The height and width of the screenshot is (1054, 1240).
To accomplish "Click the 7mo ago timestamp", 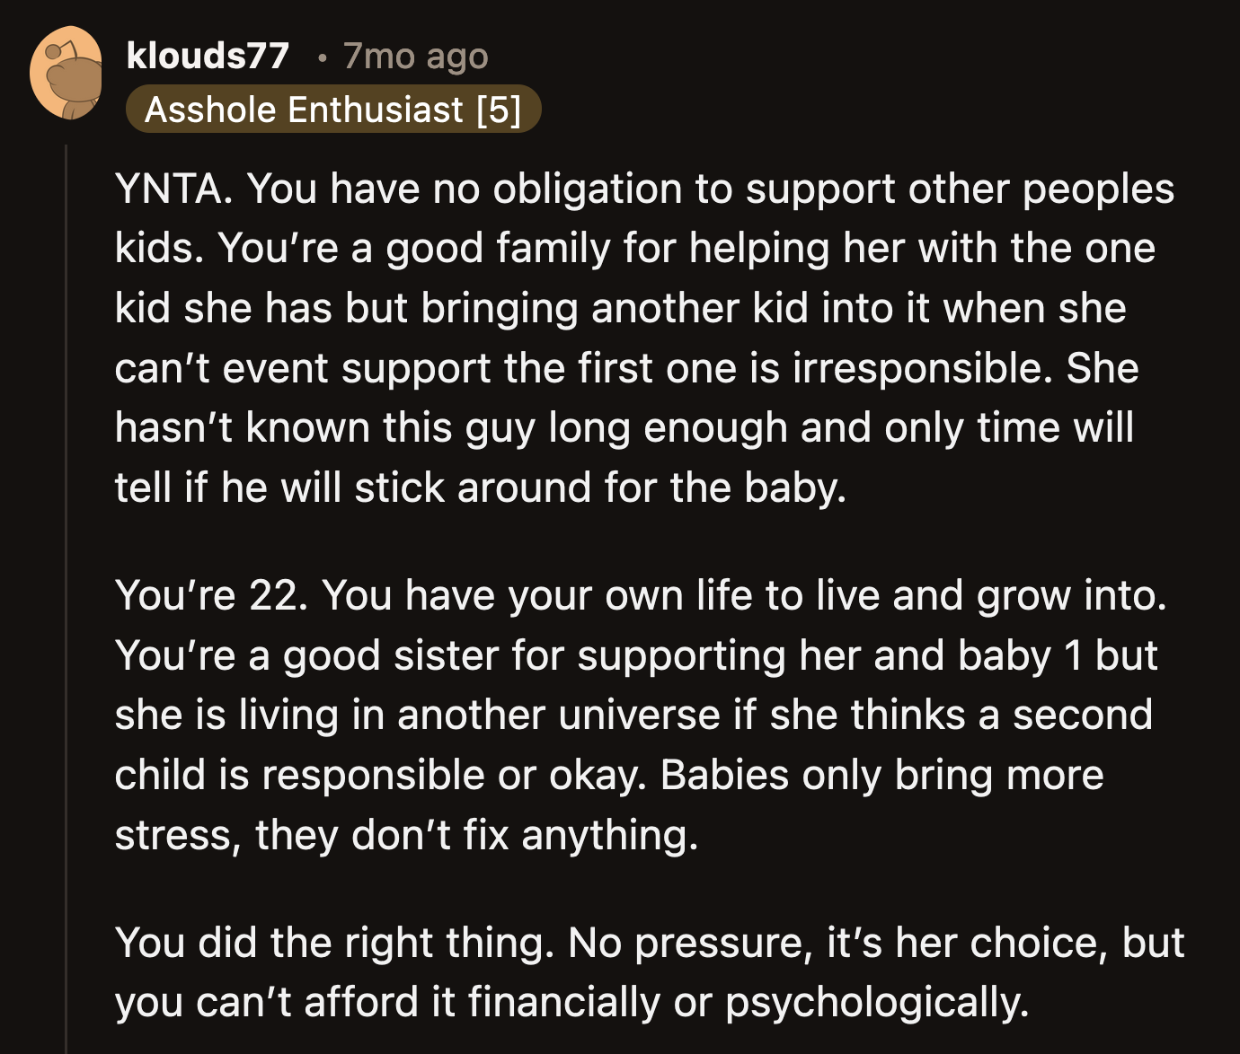I will click(x=415, y=56).
